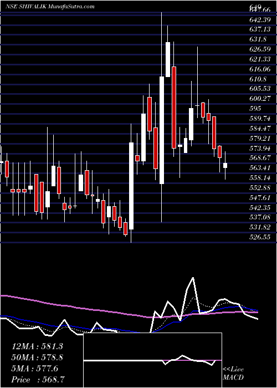Screen dimensions: 277x388
Task: Click the 12MA : 581.3 readout
Action: click(x=37, y=346)
